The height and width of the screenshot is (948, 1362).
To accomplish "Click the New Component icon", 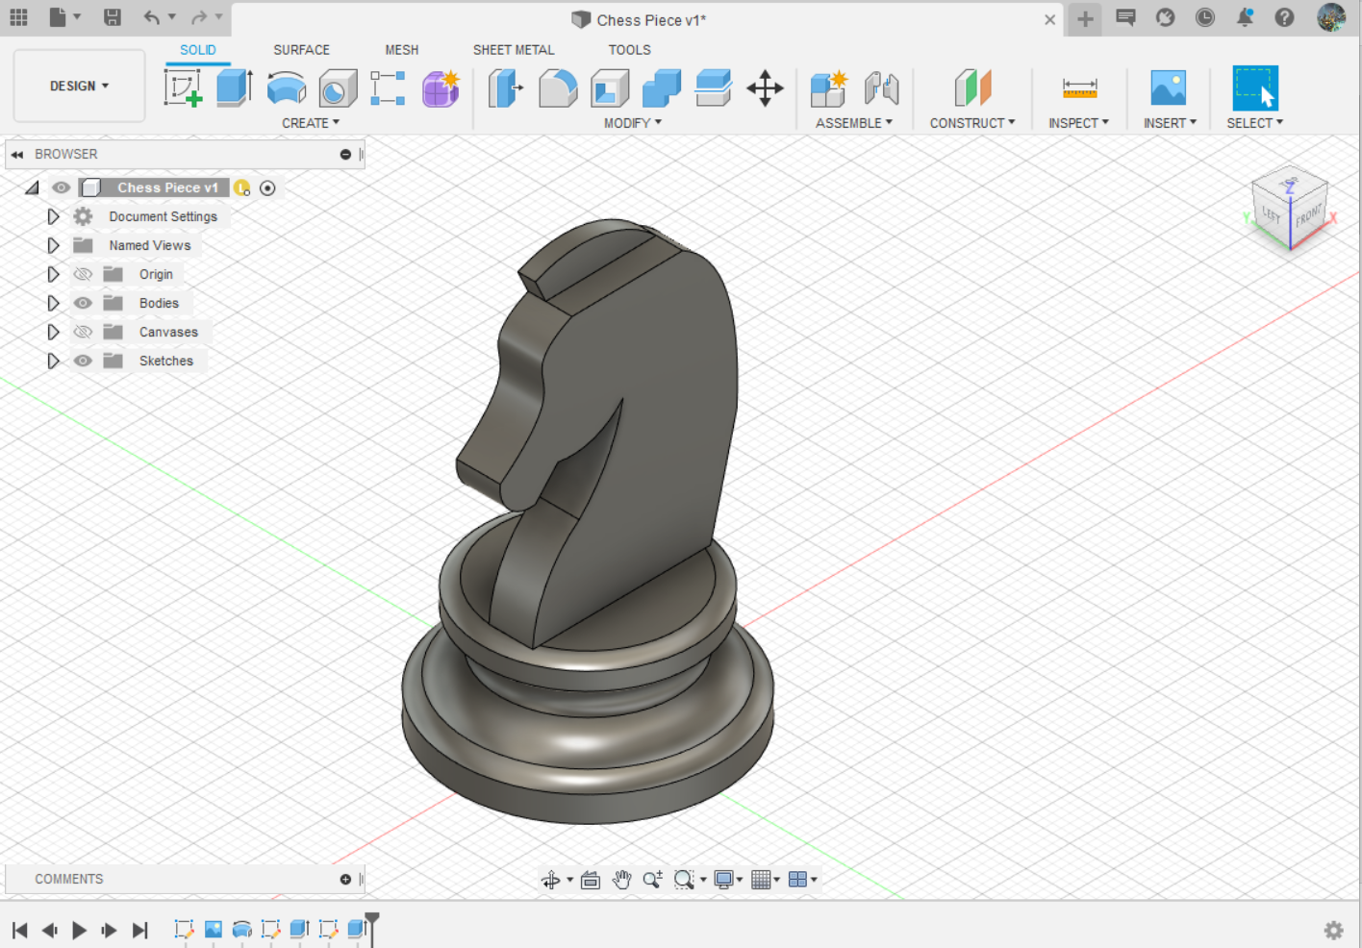I will point(828,88).
